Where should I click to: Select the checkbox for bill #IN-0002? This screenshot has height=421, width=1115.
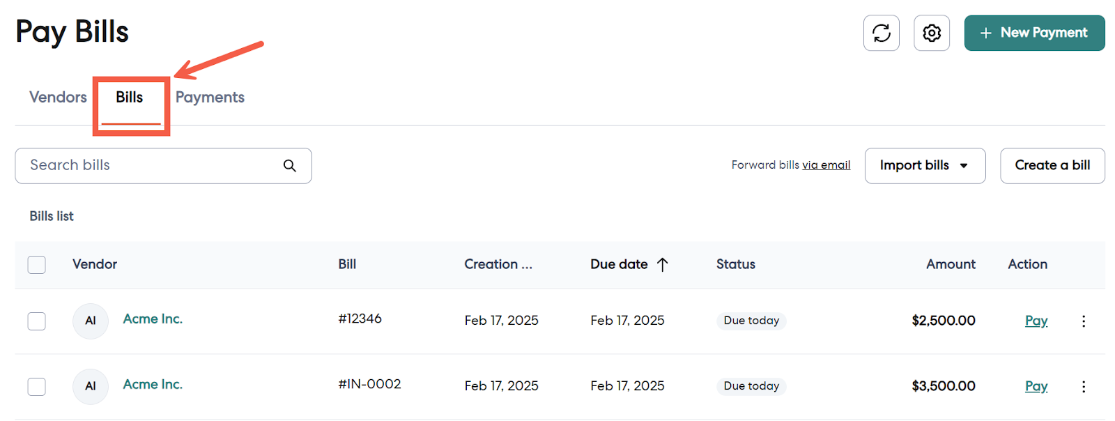tap(37, 387)
